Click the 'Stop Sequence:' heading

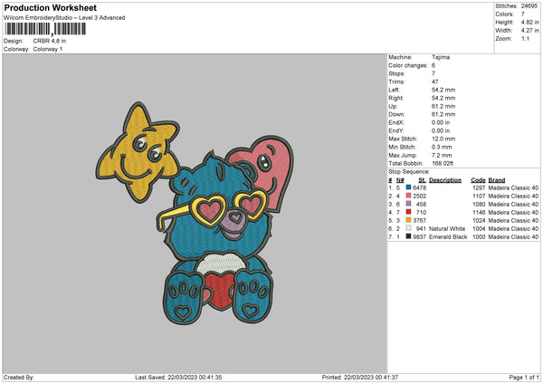point(409,172)
